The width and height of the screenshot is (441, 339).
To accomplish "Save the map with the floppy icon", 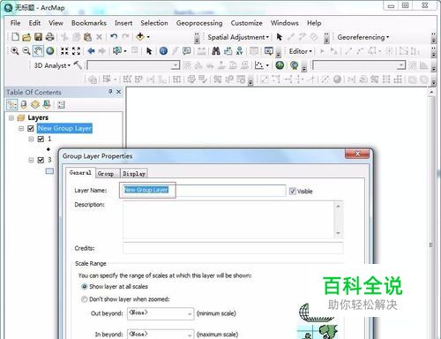I will (x=38, y=37).
